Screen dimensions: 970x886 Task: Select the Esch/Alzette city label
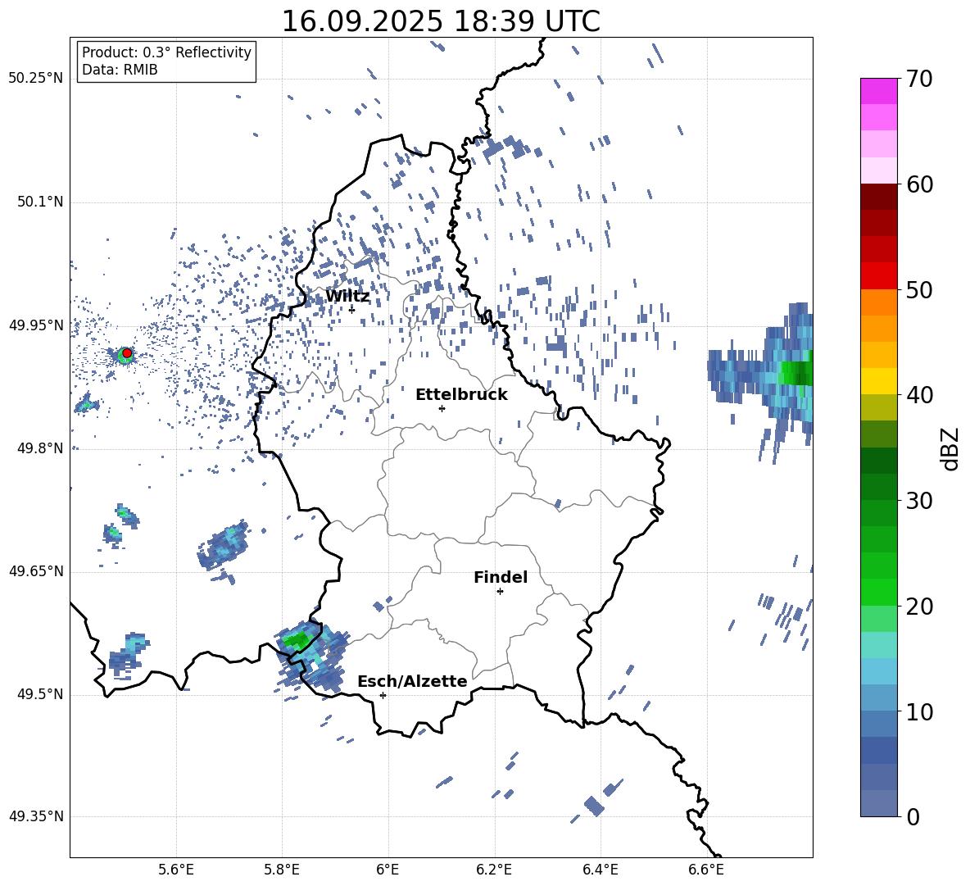pos(412,681)
